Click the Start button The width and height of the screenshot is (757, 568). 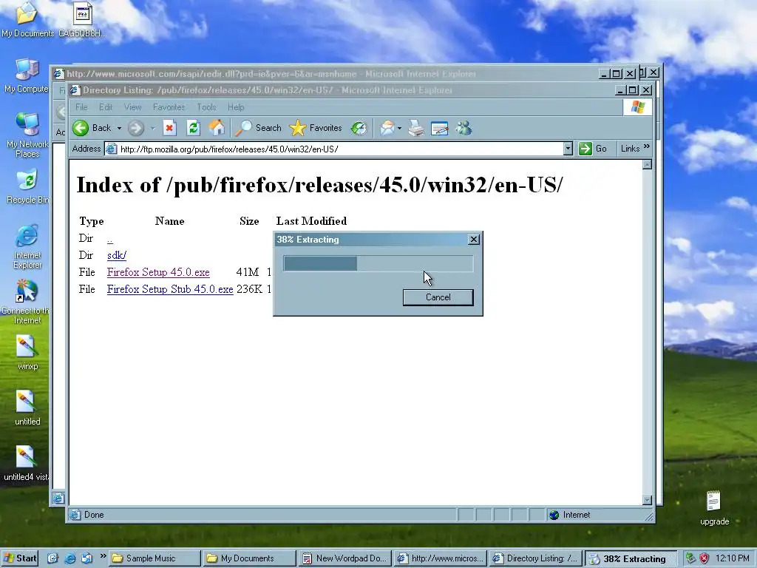click(20, 558)
